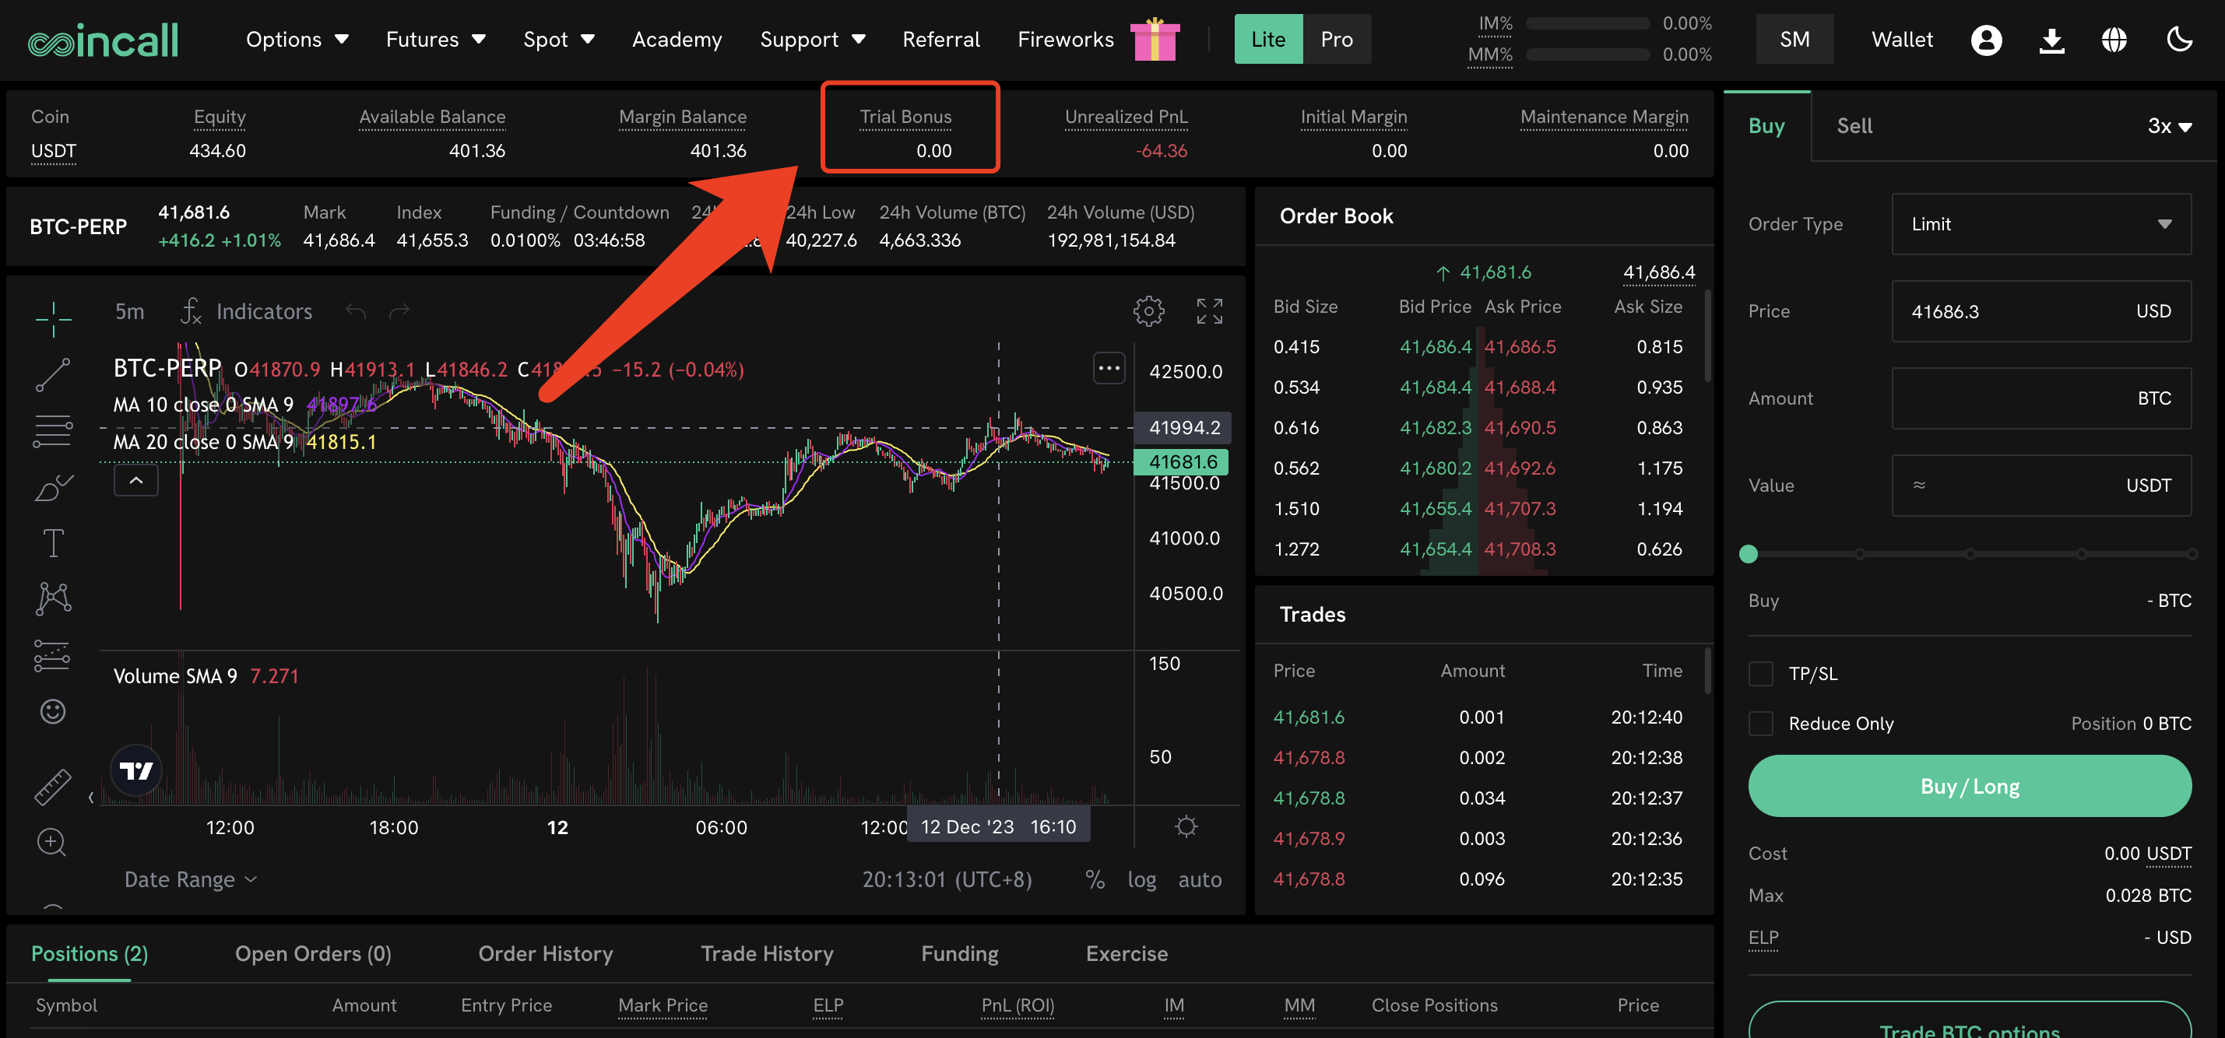
Task: Expand chart to fullscreen
Action: 1209,311
